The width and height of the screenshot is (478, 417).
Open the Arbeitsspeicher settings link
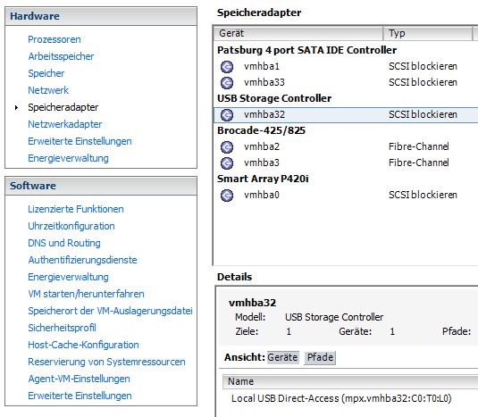tap(61, 56)
